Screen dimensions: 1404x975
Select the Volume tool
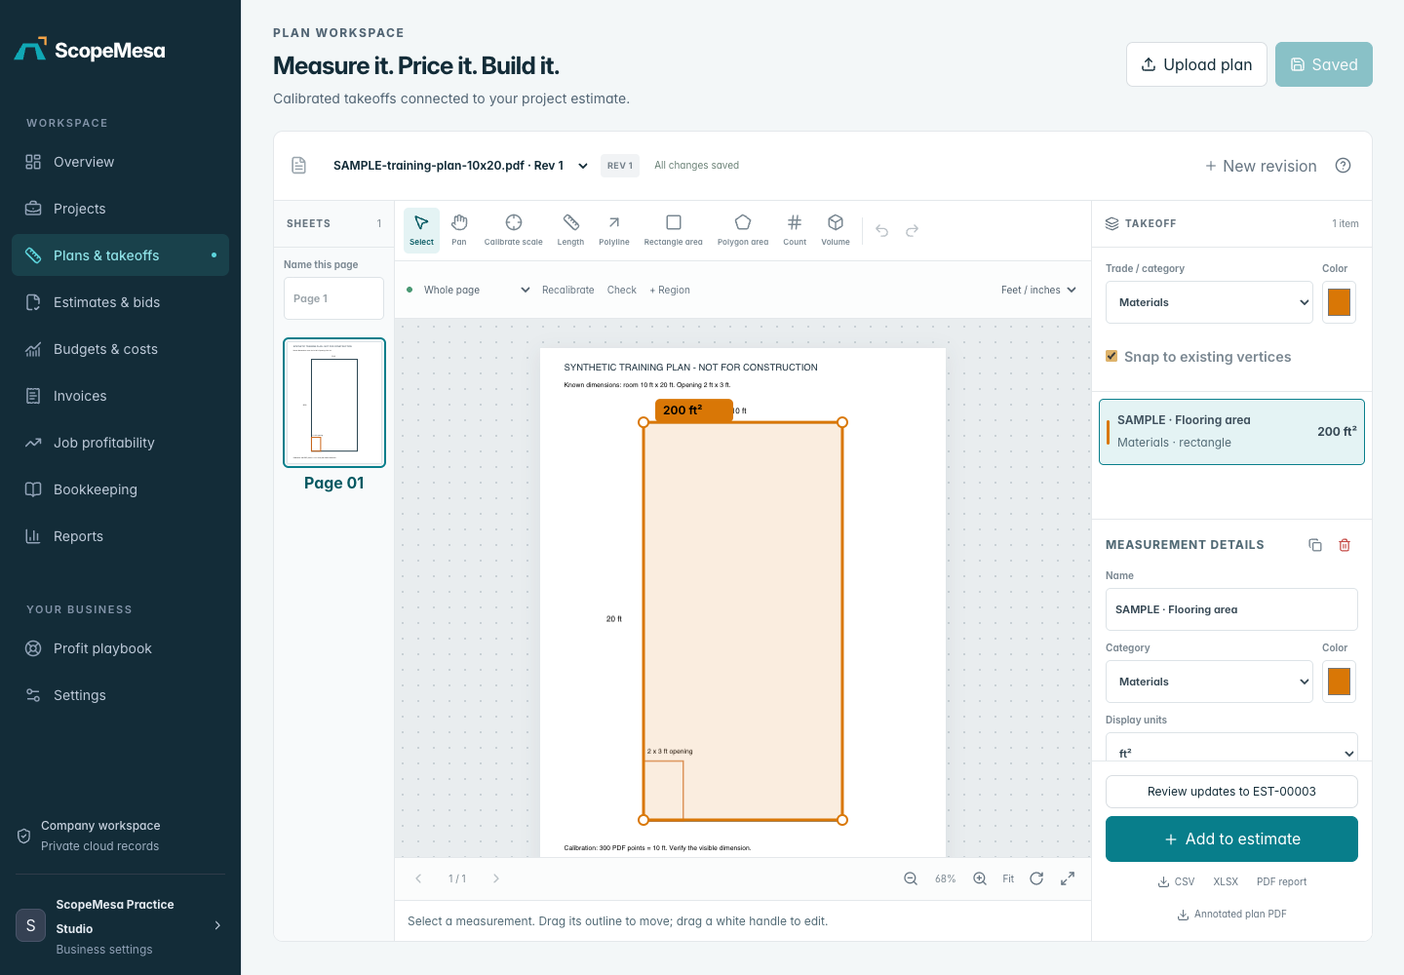[x=836, y=230]
